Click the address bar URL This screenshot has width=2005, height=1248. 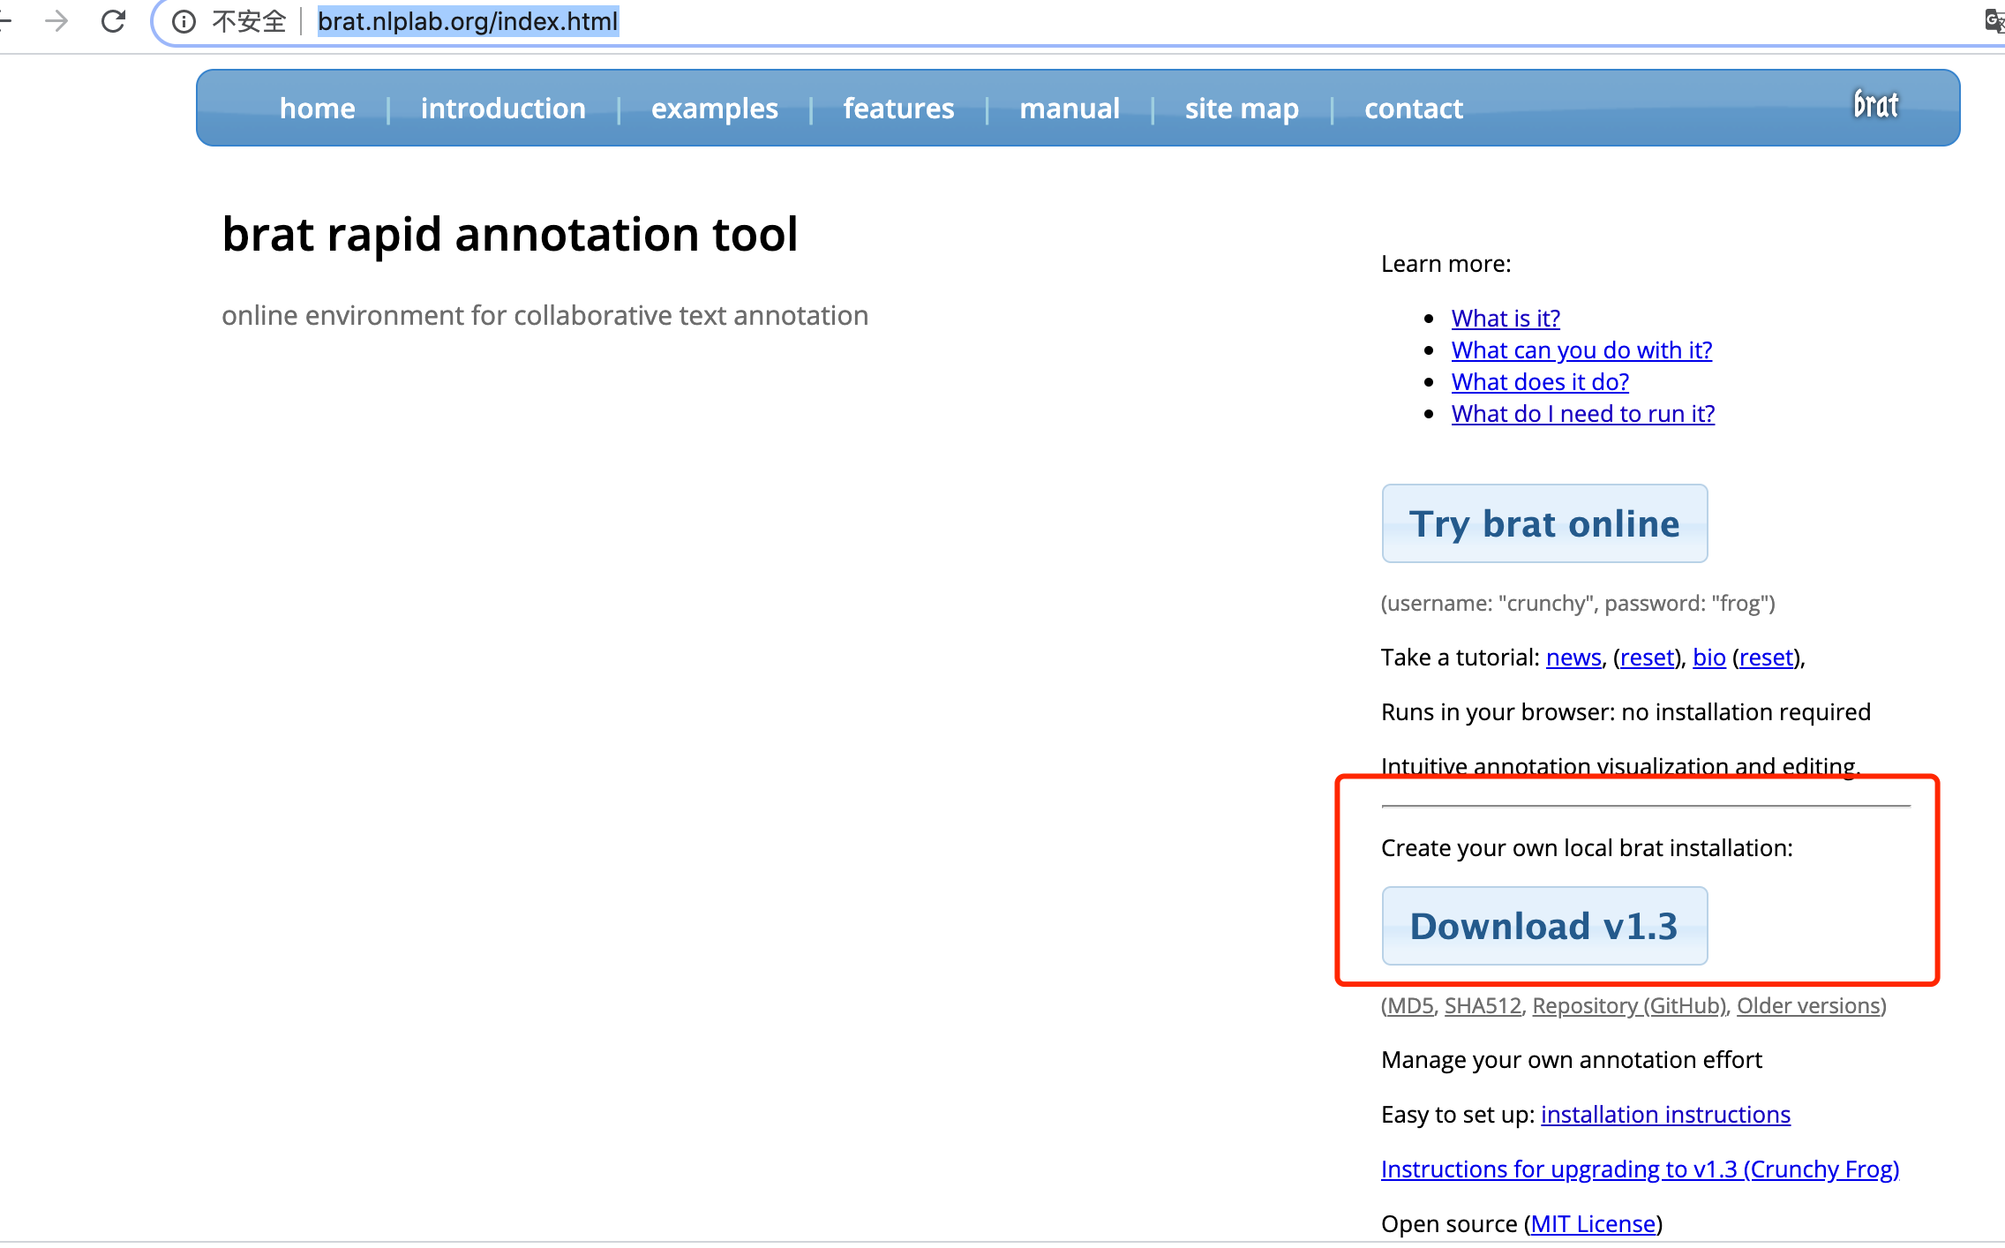coord(468,21)
